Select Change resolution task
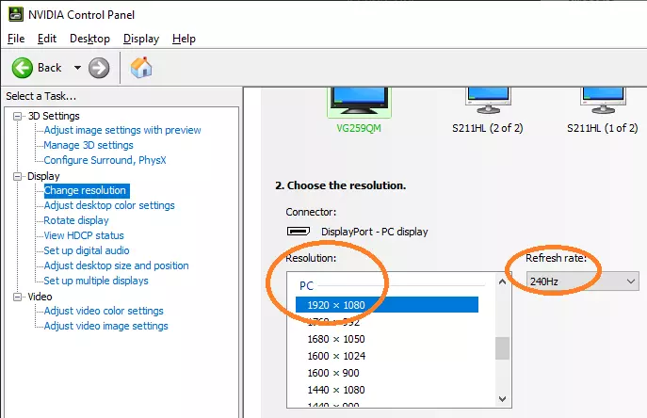Viewport: 647px width, 418px height. coord(85,190)
